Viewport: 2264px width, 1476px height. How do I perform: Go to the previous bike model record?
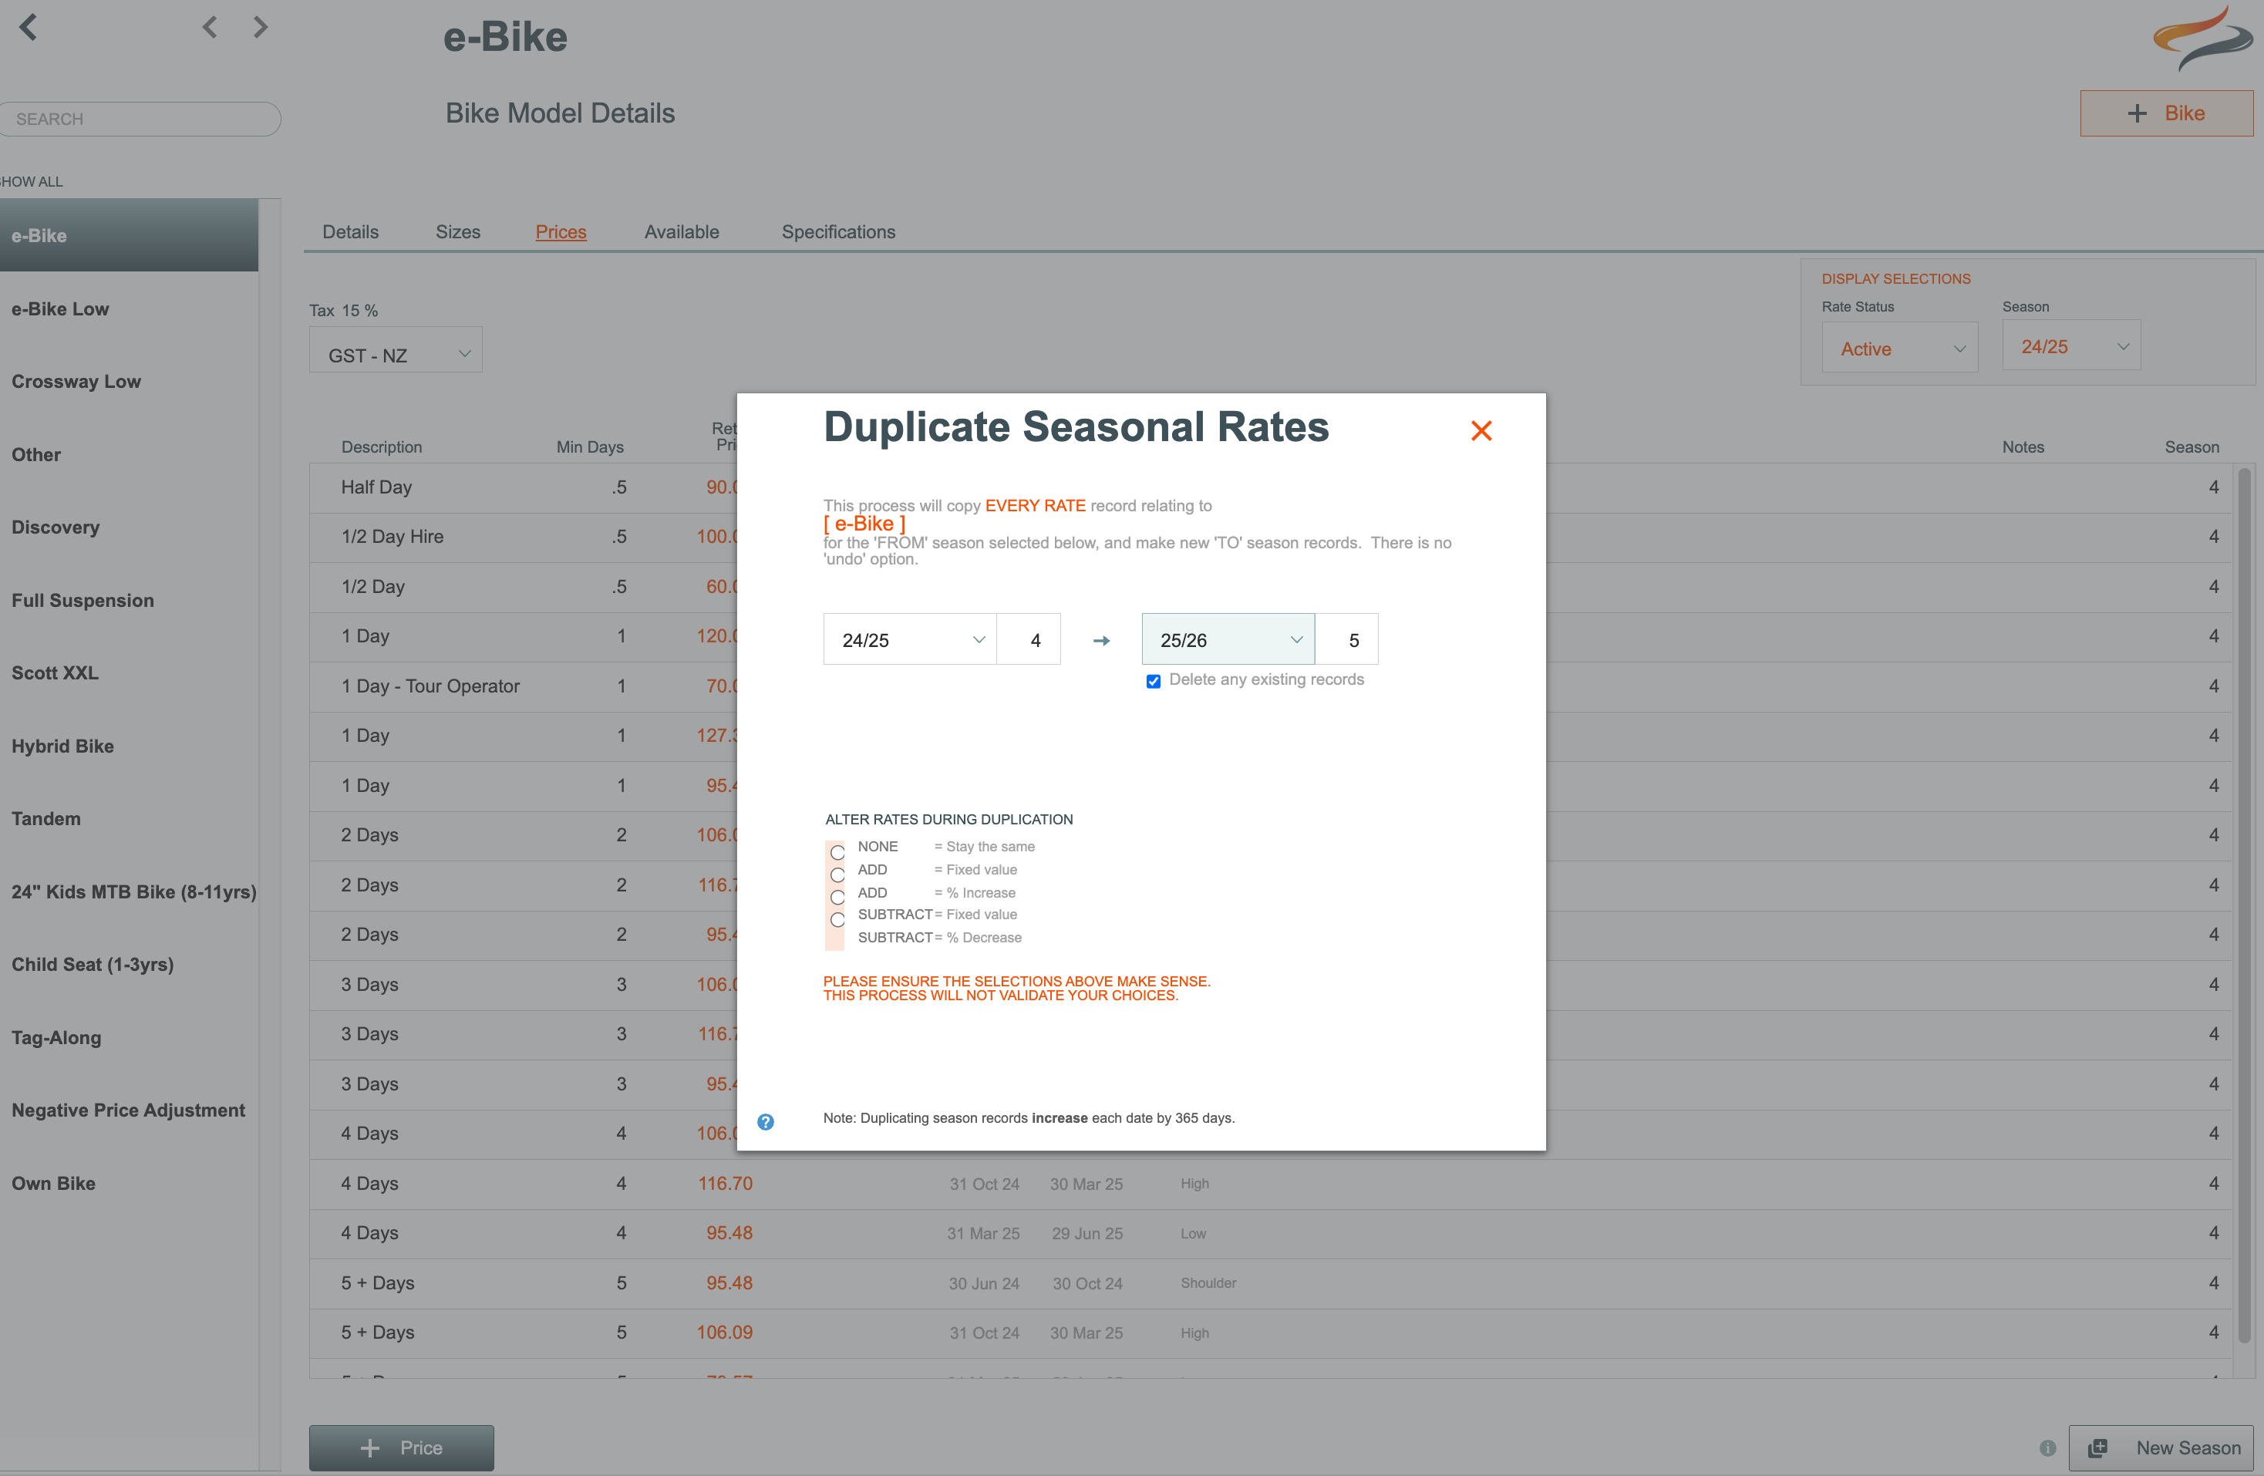pos(209,27)
